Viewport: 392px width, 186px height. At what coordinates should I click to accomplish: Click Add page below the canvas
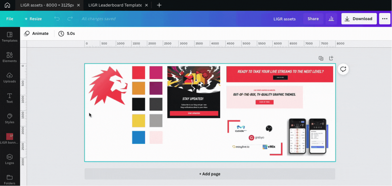point(210,174)
